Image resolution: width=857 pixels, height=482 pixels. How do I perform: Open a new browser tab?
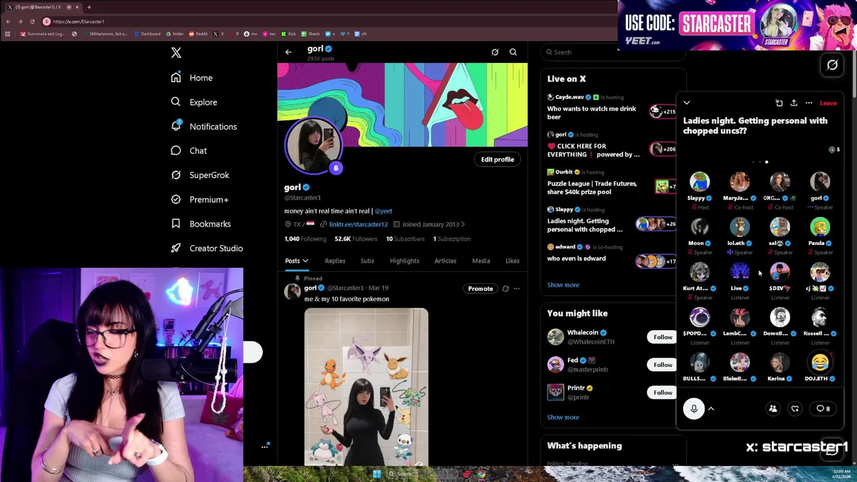(x=88, y=7)
